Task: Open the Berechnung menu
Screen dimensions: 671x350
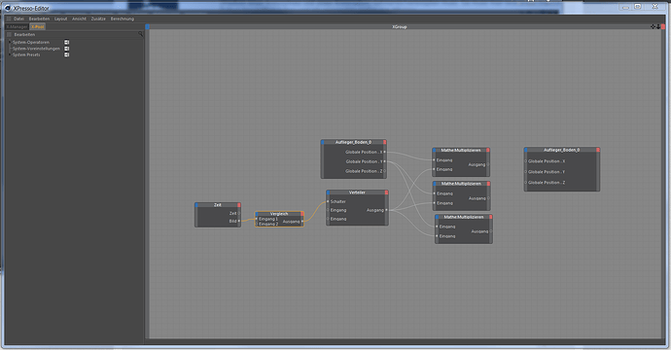Action: [x=123, y=18]
